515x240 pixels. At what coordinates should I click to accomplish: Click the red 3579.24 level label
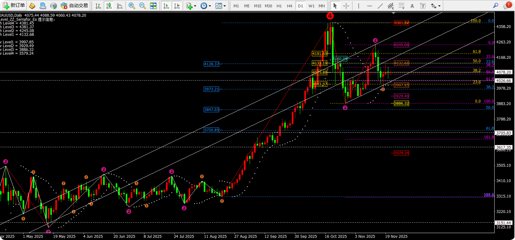(x=401, y=153)
